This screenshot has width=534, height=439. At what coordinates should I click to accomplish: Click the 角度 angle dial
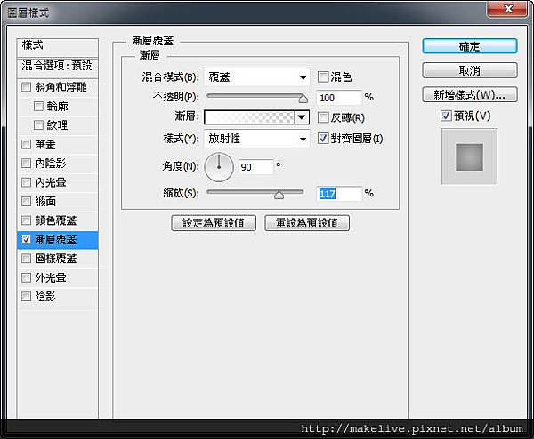[219, 167]
